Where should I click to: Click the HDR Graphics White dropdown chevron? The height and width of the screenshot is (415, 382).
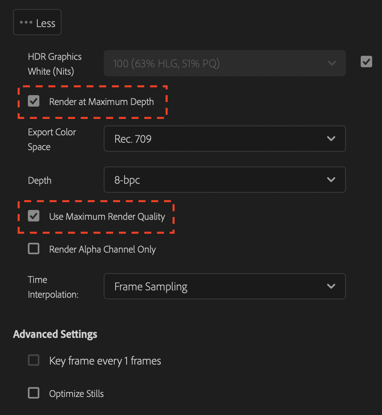point(332,63)
